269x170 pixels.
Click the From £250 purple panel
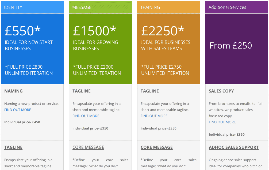[237, 49]
